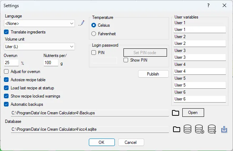Image resolution: width=233 pixels, height=151 pixels.
Task: Click the database path icc4.sqlite field
Action: point(90,129)
